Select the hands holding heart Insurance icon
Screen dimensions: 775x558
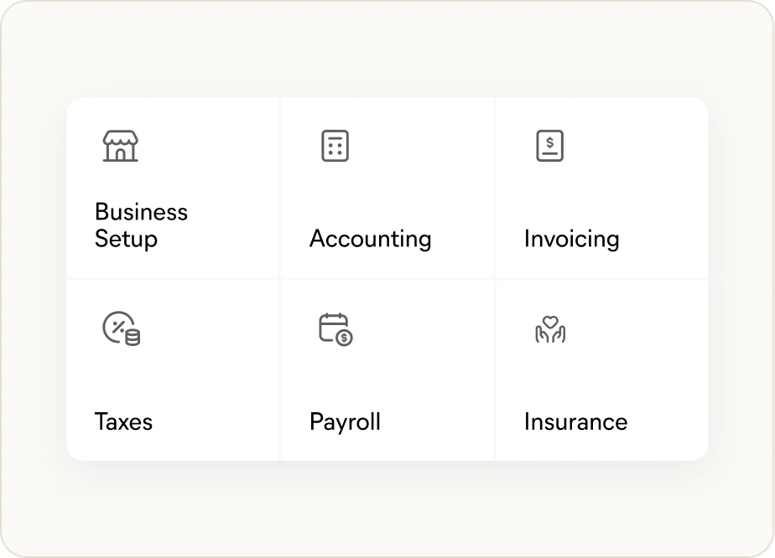point(550,330)
